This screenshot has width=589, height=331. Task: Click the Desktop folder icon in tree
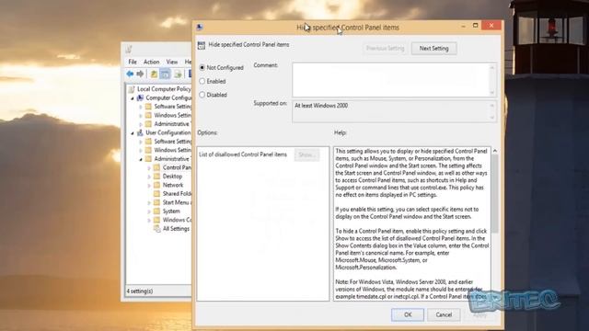156,176
